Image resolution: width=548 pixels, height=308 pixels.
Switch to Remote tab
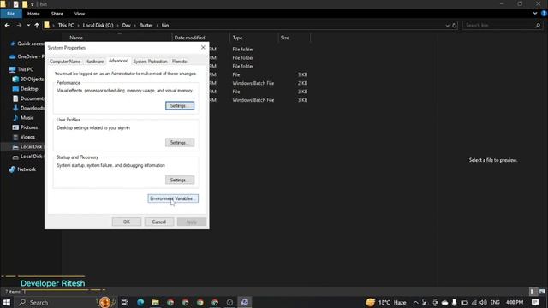click(179, 62)
